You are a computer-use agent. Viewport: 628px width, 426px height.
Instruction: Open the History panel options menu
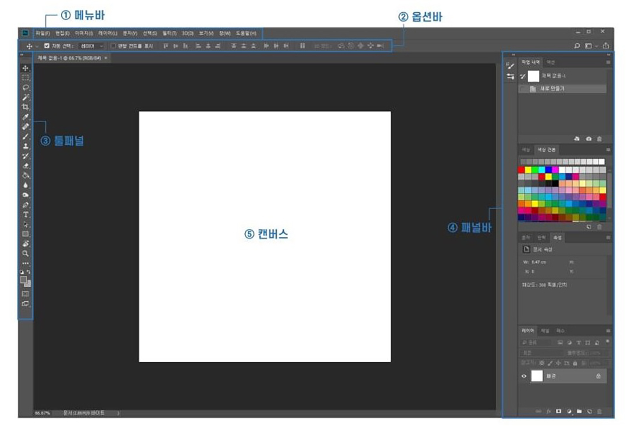[x=608, y=62]
